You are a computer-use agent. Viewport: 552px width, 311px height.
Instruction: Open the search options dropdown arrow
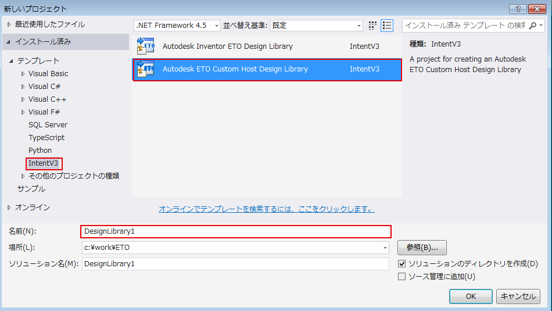click(541, 26)
